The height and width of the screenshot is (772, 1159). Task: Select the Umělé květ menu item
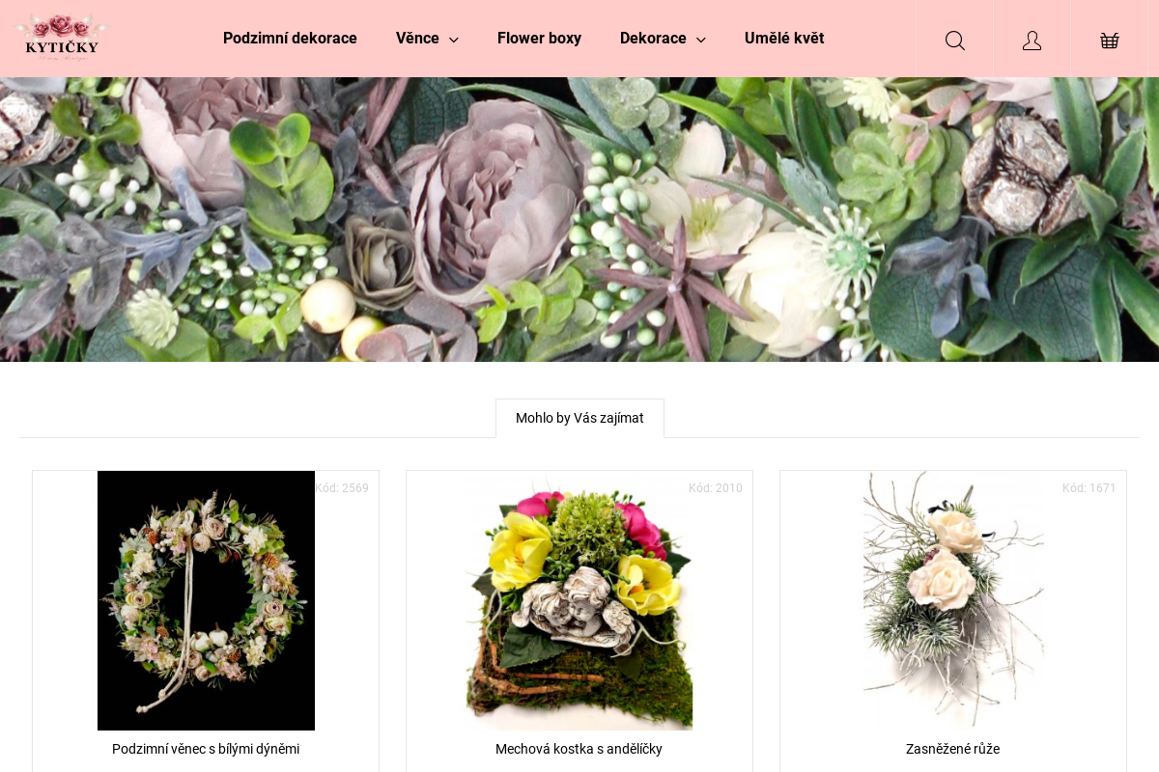[x=783, y=39]
